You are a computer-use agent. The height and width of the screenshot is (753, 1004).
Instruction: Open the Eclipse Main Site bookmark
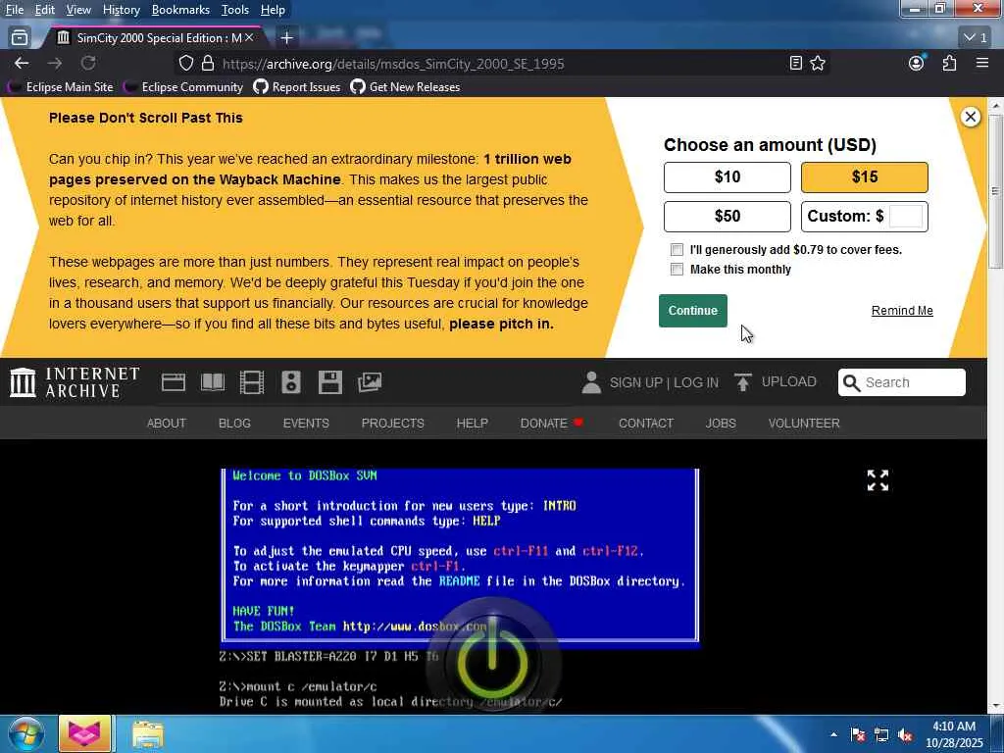tap(62, 86)
